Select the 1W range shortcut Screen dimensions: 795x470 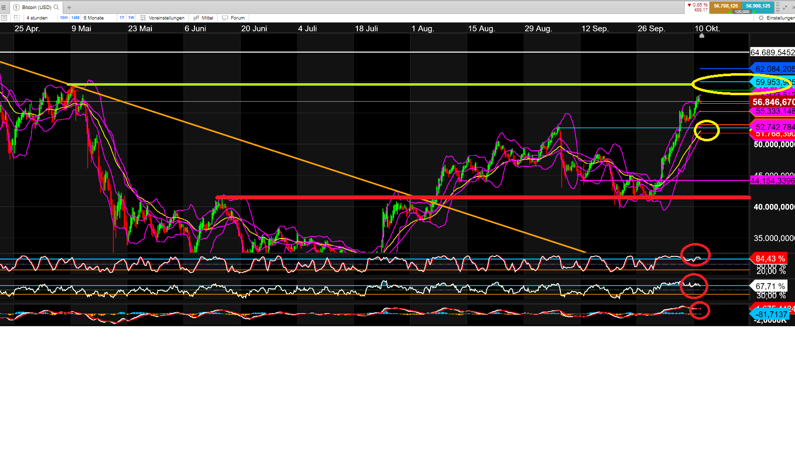tap(131, 18)
